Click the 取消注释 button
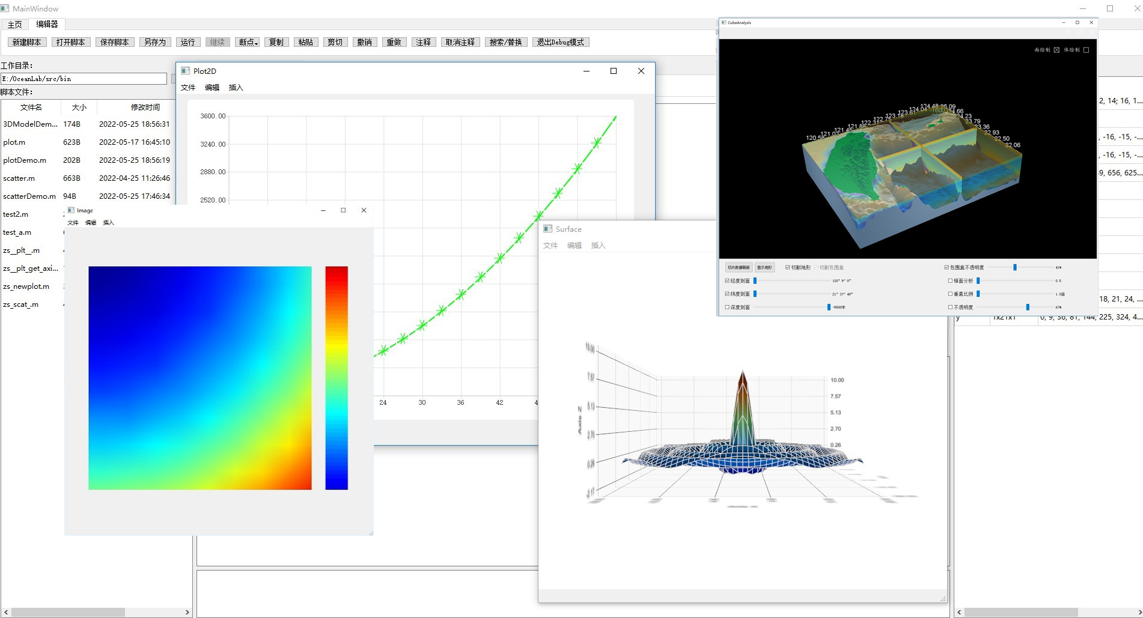 (x=460, y=42)
